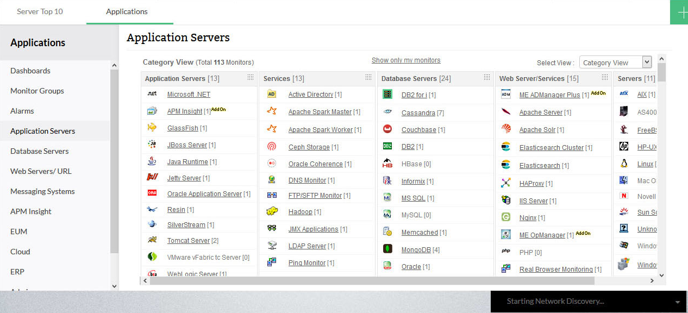Click the MySQL dolphin icon

(387, 215)
